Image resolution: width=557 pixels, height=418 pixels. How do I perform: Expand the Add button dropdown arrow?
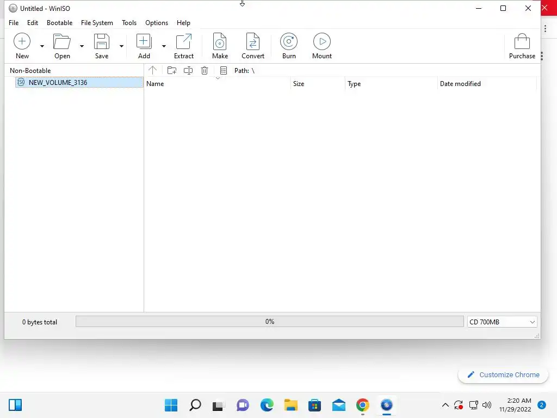164,46
